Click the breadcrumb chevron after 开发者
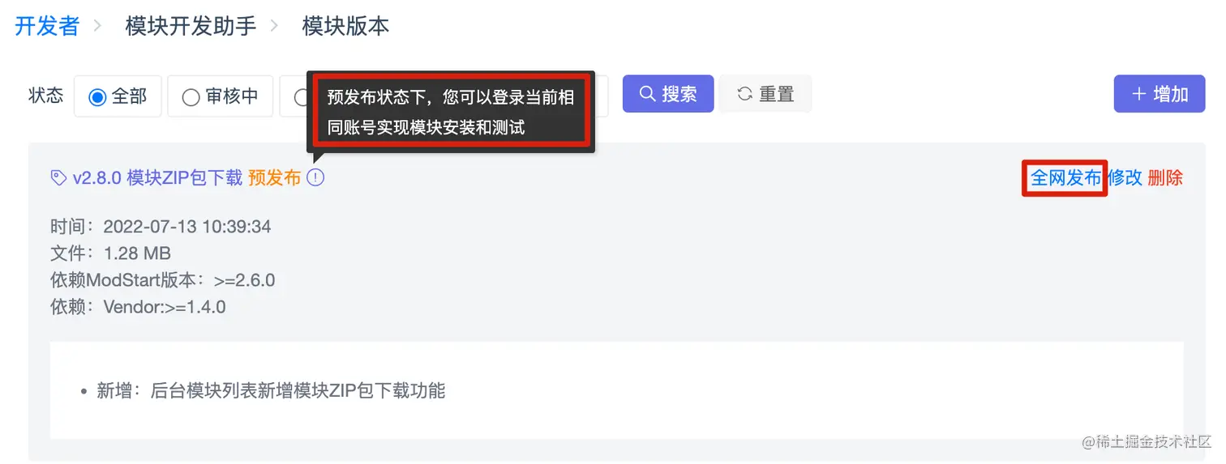1226x464 pixels. pyautogui.click(x=97, y=26)
